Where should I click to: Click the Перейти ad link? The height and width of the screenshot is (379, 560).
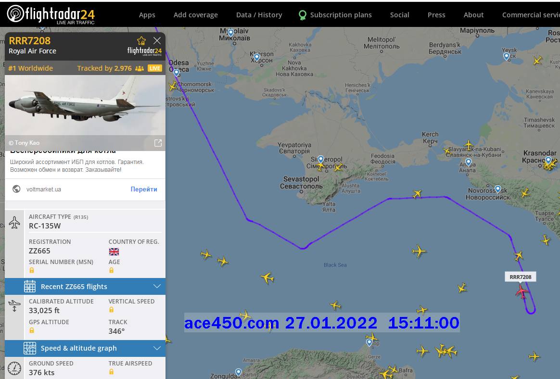tap(144, 189)
